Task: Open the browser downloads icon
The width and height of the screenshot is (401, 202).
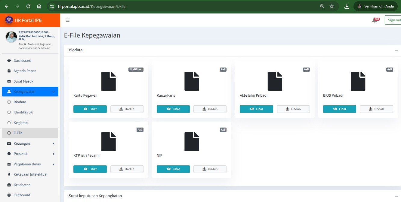Action: (x=347, y=6)
